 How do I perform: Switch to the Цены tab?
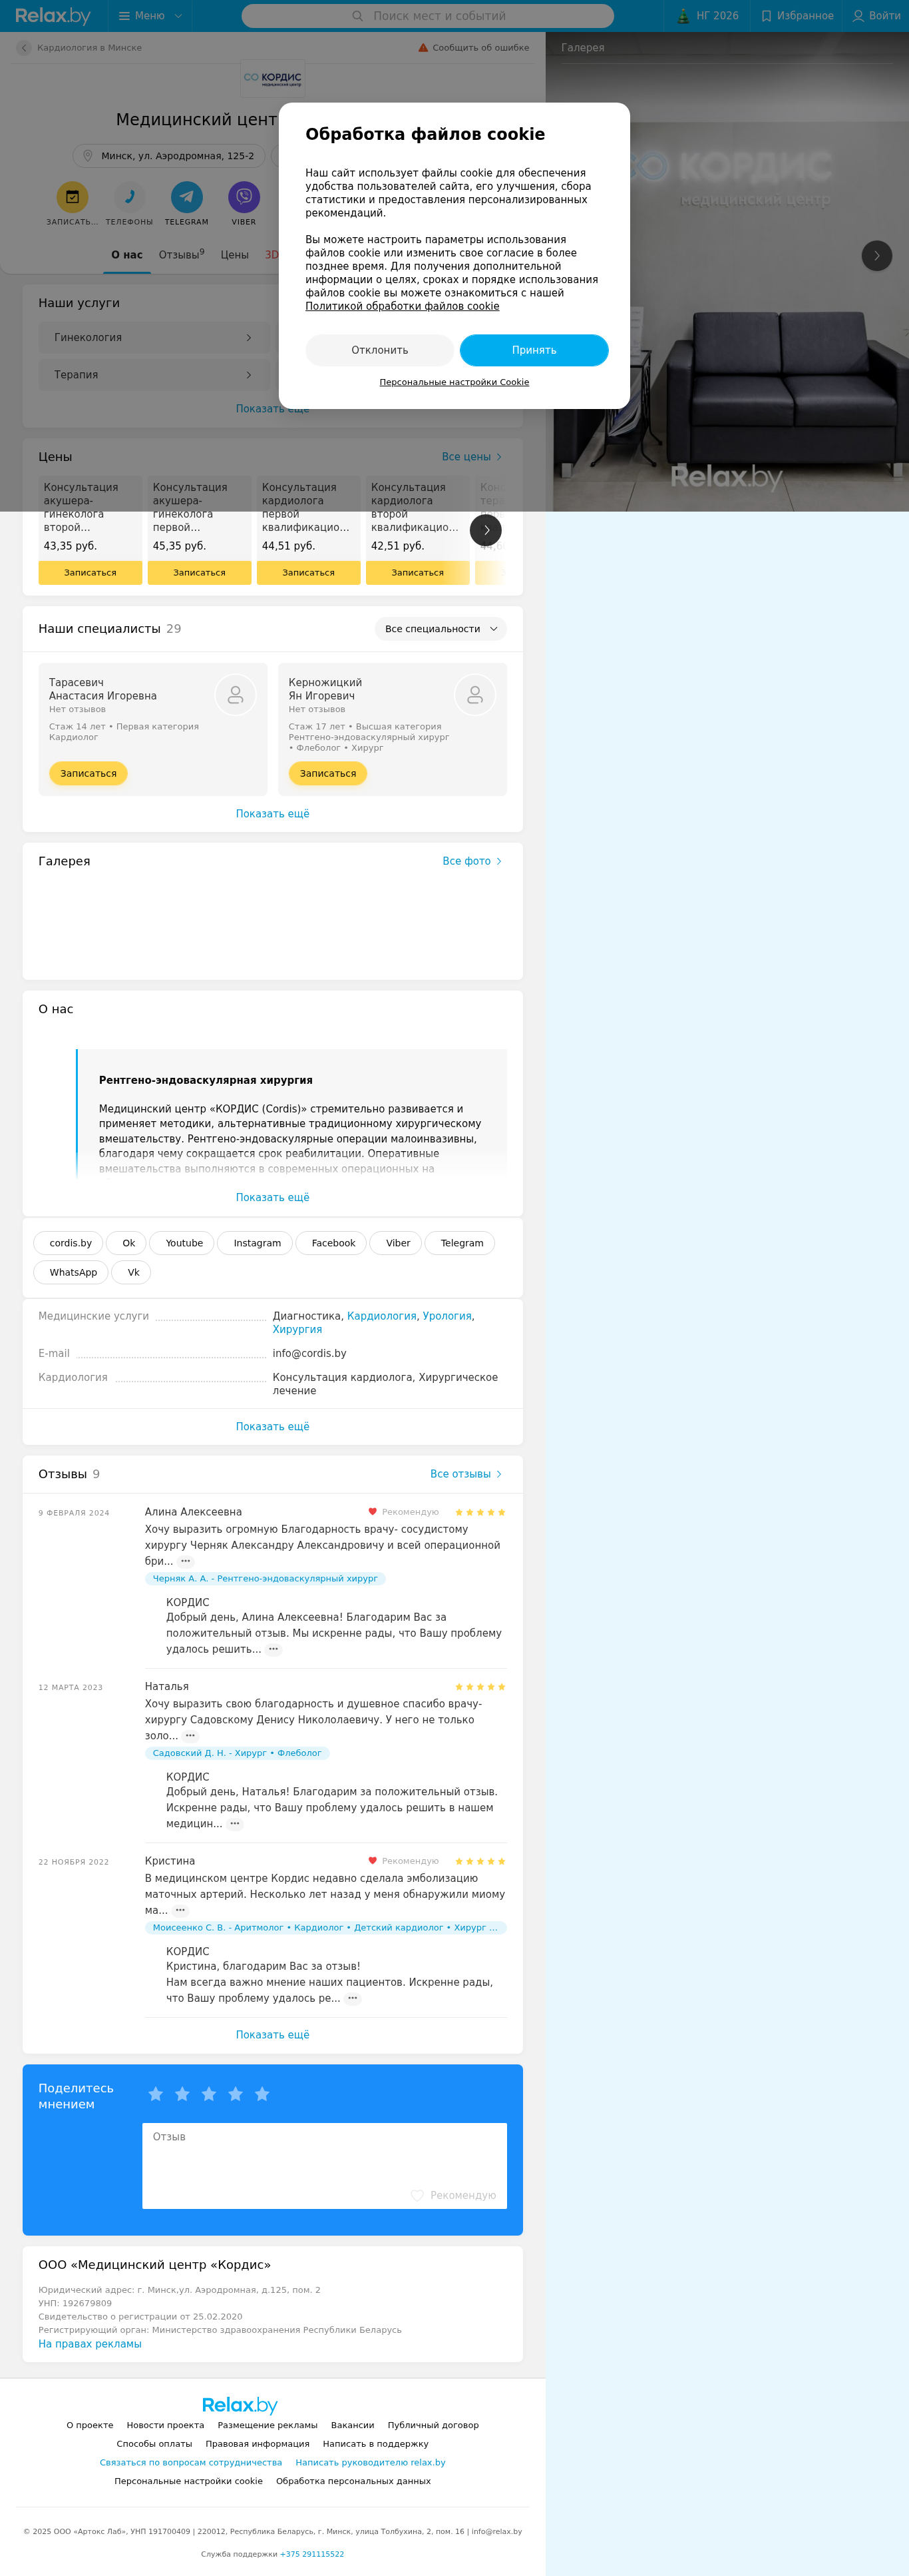coord(235,255)
